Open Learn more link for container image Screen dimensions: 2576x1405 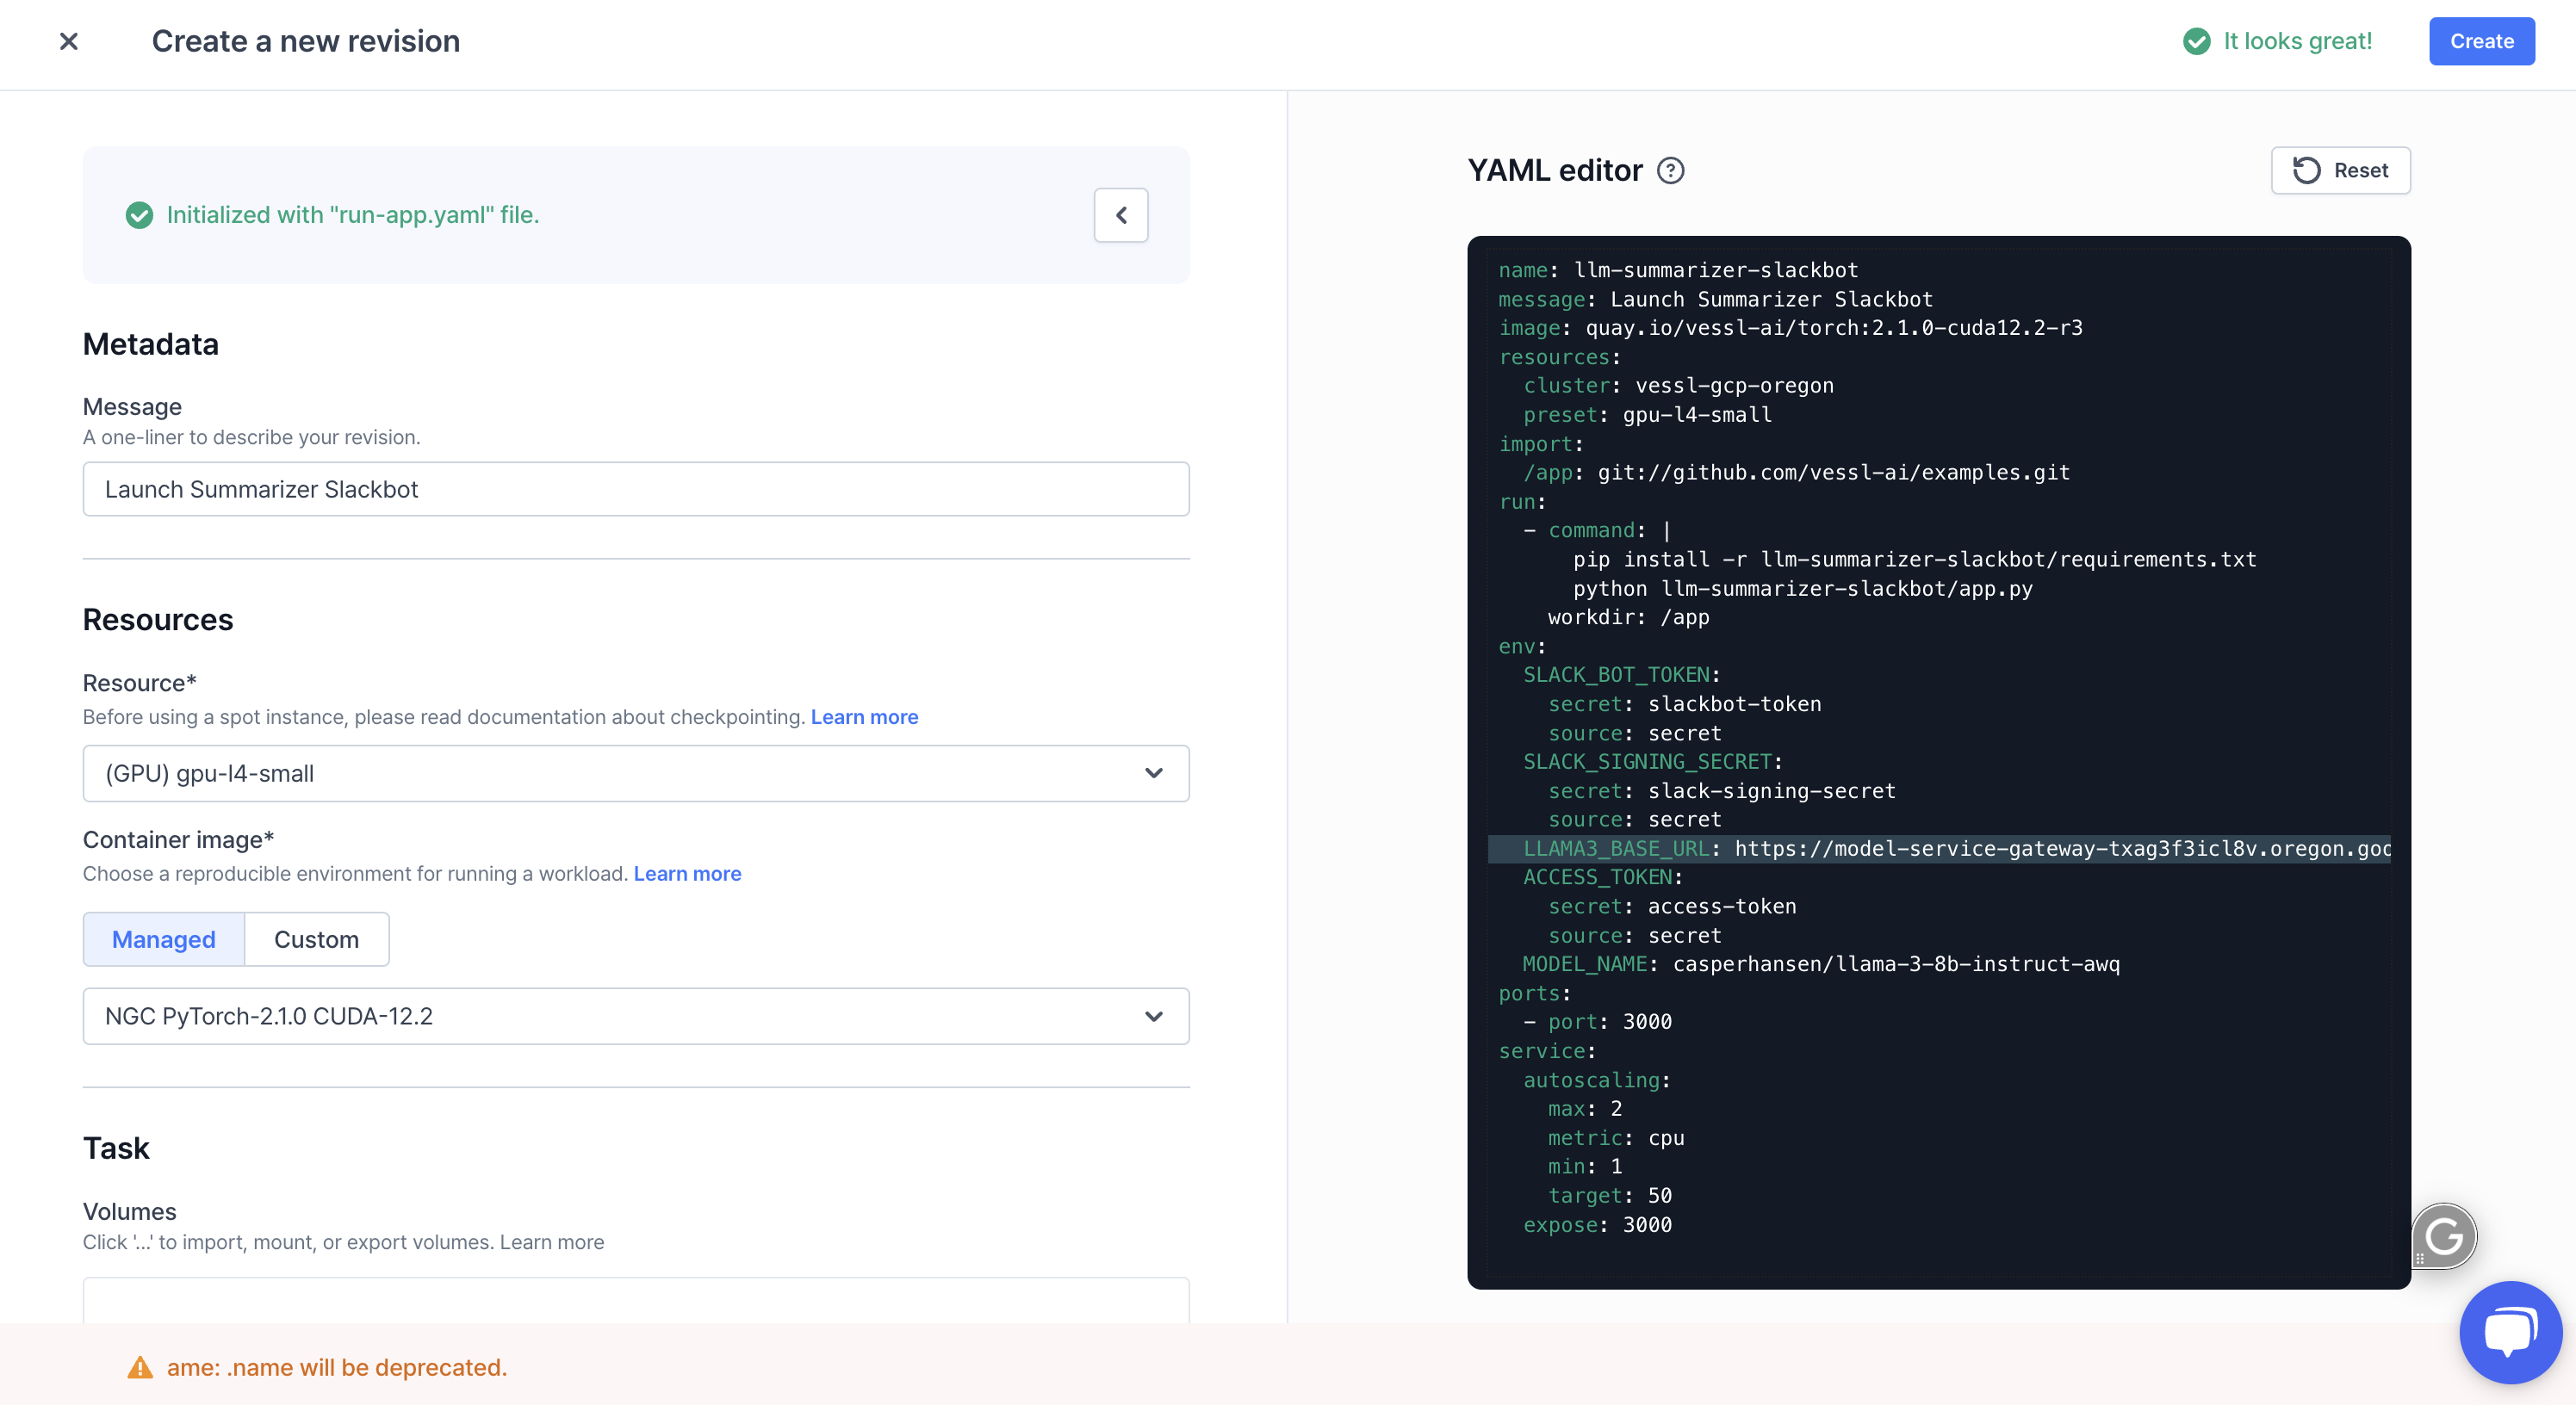click(687, 873)
